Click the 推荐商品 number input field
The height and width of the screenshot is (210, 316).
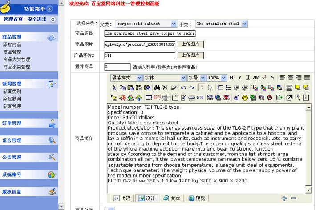point(117,67)
